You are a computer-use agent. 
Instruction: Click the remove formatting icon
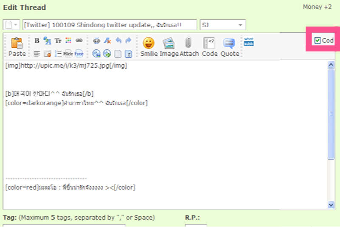108,40
